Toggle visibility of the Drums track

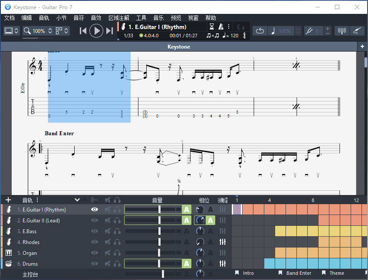click(x=95, y=264)
